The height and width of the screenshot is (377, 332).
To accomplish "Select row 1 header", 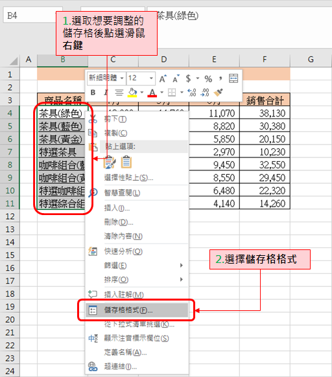I will pyautogui.click(x=10, y=74).
